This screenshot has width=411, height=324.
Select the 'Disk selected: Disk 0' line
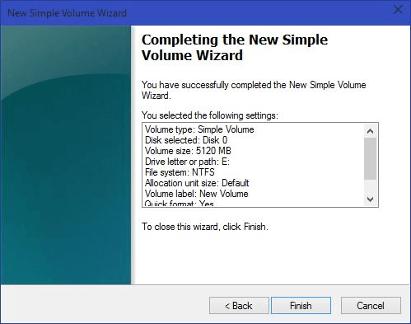(186, 140)
